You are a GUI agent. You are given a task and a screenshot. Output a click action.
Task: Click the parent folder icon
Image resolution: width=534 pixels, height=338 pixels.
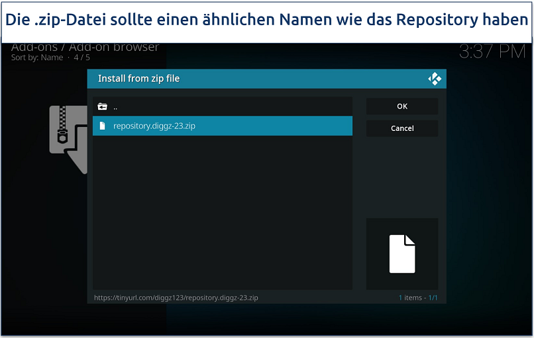tap(102, 106)
